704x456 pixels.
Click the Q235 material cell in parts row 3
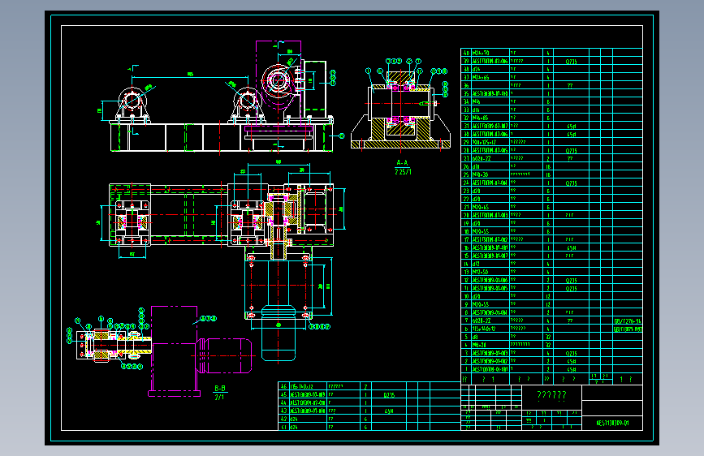pyautogui.click(x=571, y=354)
